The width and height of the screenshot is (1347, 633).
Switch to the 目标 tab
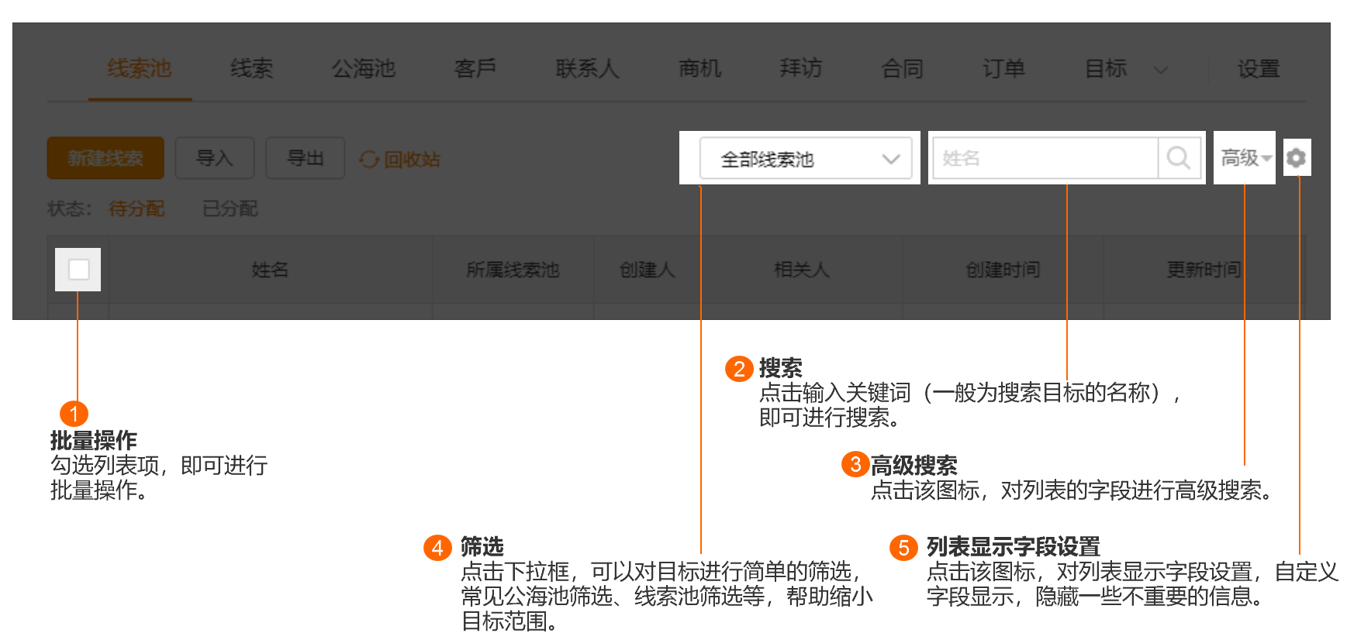point(1105,69)
